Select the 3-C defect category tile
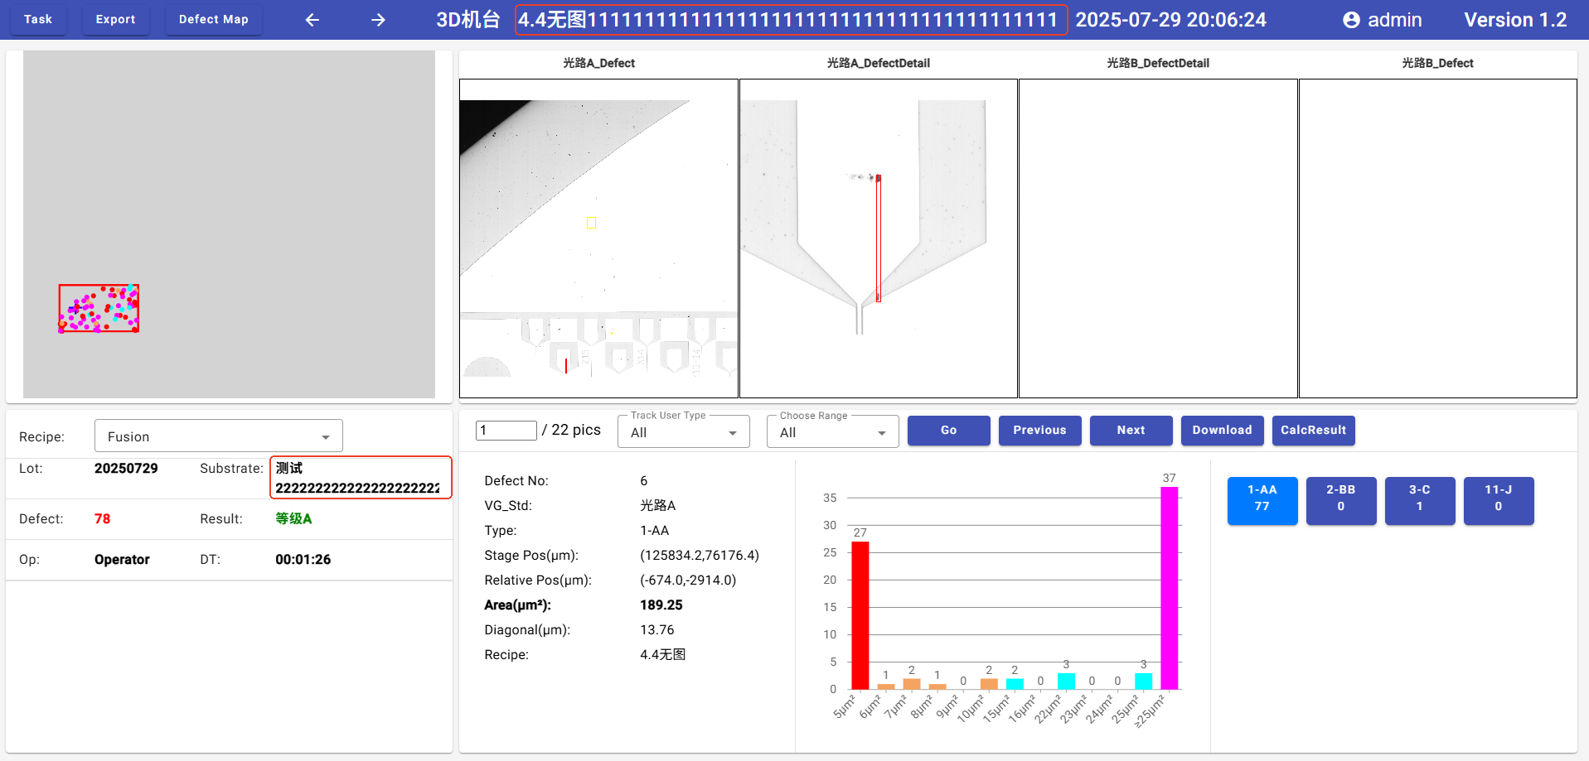The height and width of the screenshot is (761, 1589). [x=1419, y=499]
